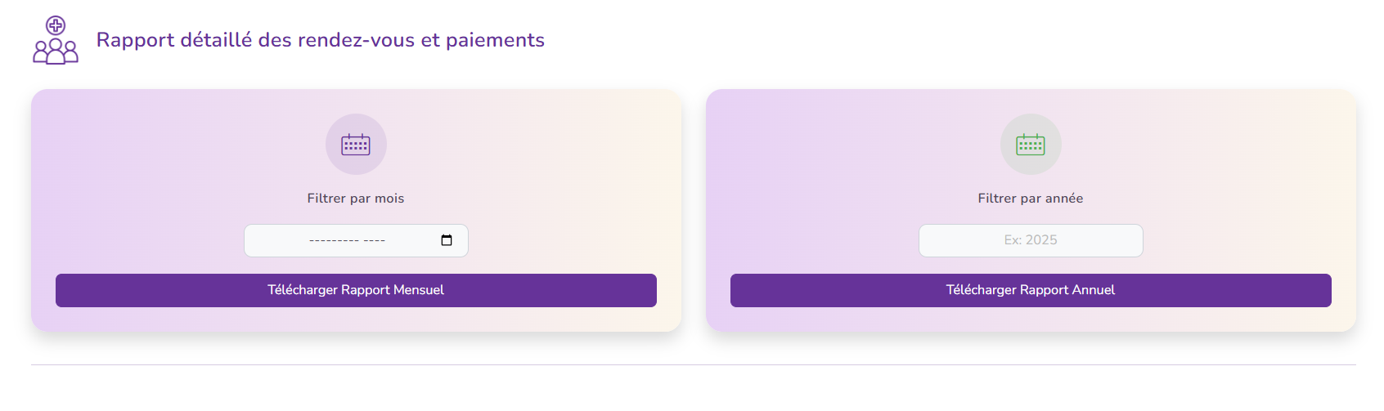The image size is (1384, 411).
Task: Focus the year input showing Ex: 2025
Action: click(1031, 240)
